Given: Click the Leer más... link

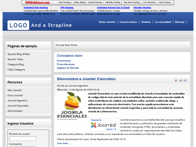Looking at the screenshot, I should (x=63, y=143).
